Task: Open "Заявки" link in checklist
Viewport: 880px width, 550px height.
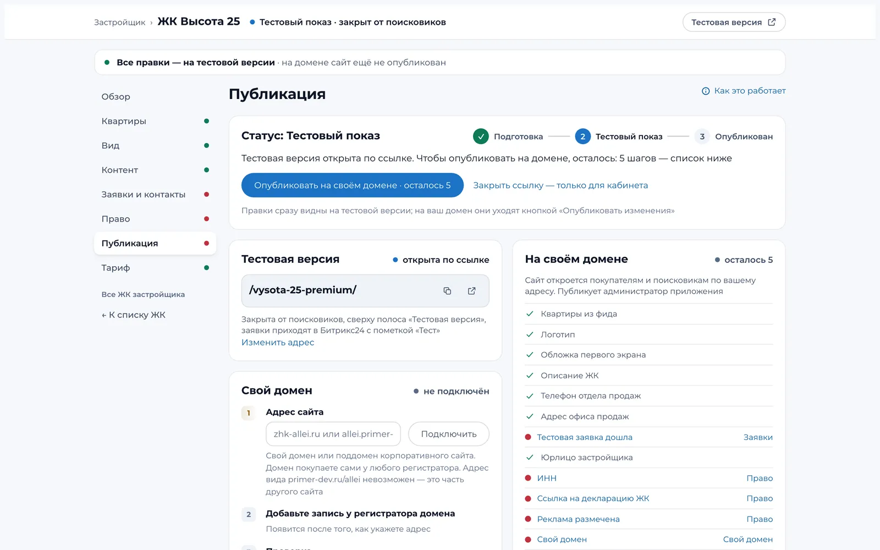Action: (758, 437)
